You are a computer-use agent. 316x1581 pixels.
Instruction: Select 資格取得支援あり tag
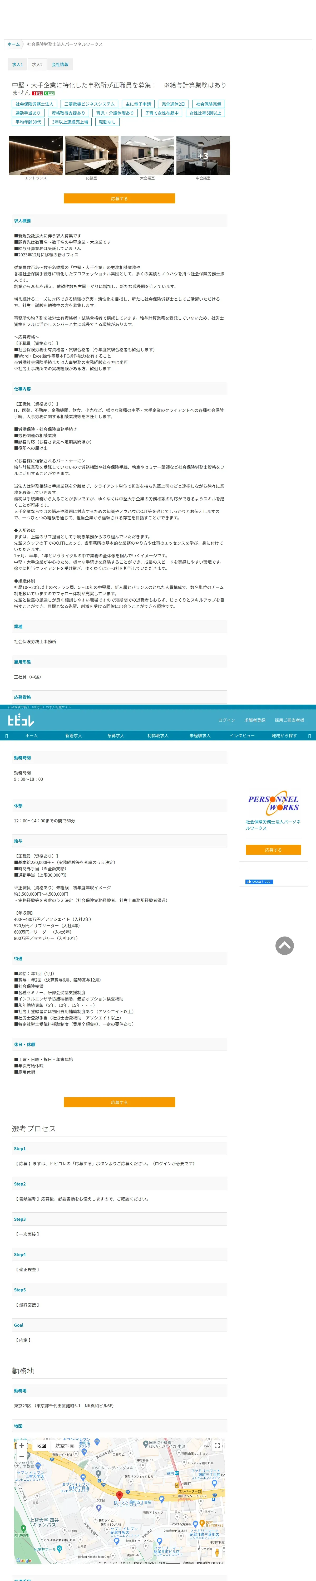[x=68, y=113]
